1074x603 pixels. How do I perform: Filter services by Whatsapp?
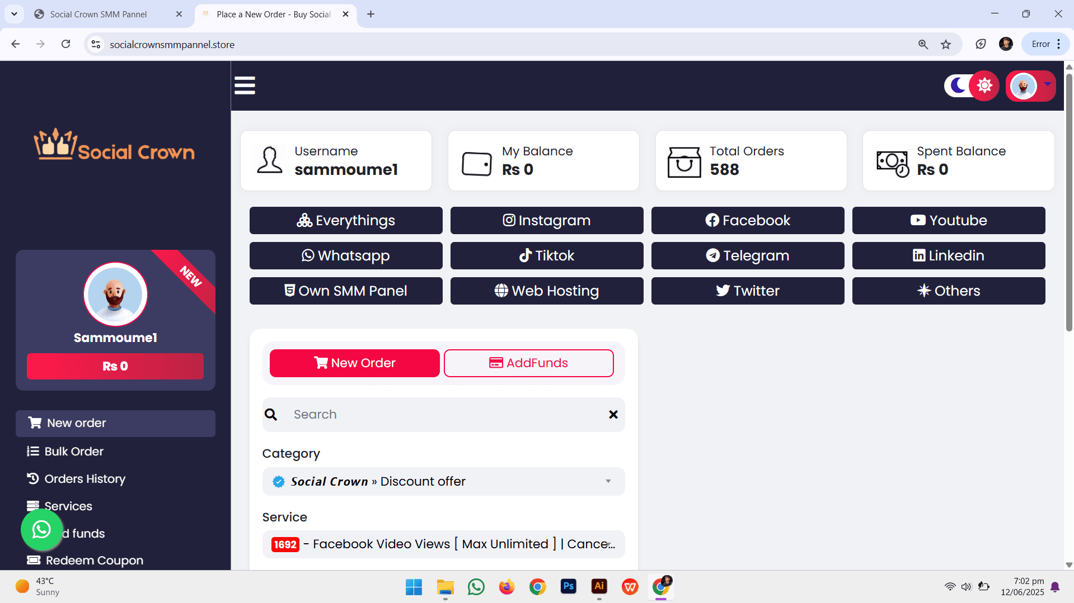[x=346, y=255]
